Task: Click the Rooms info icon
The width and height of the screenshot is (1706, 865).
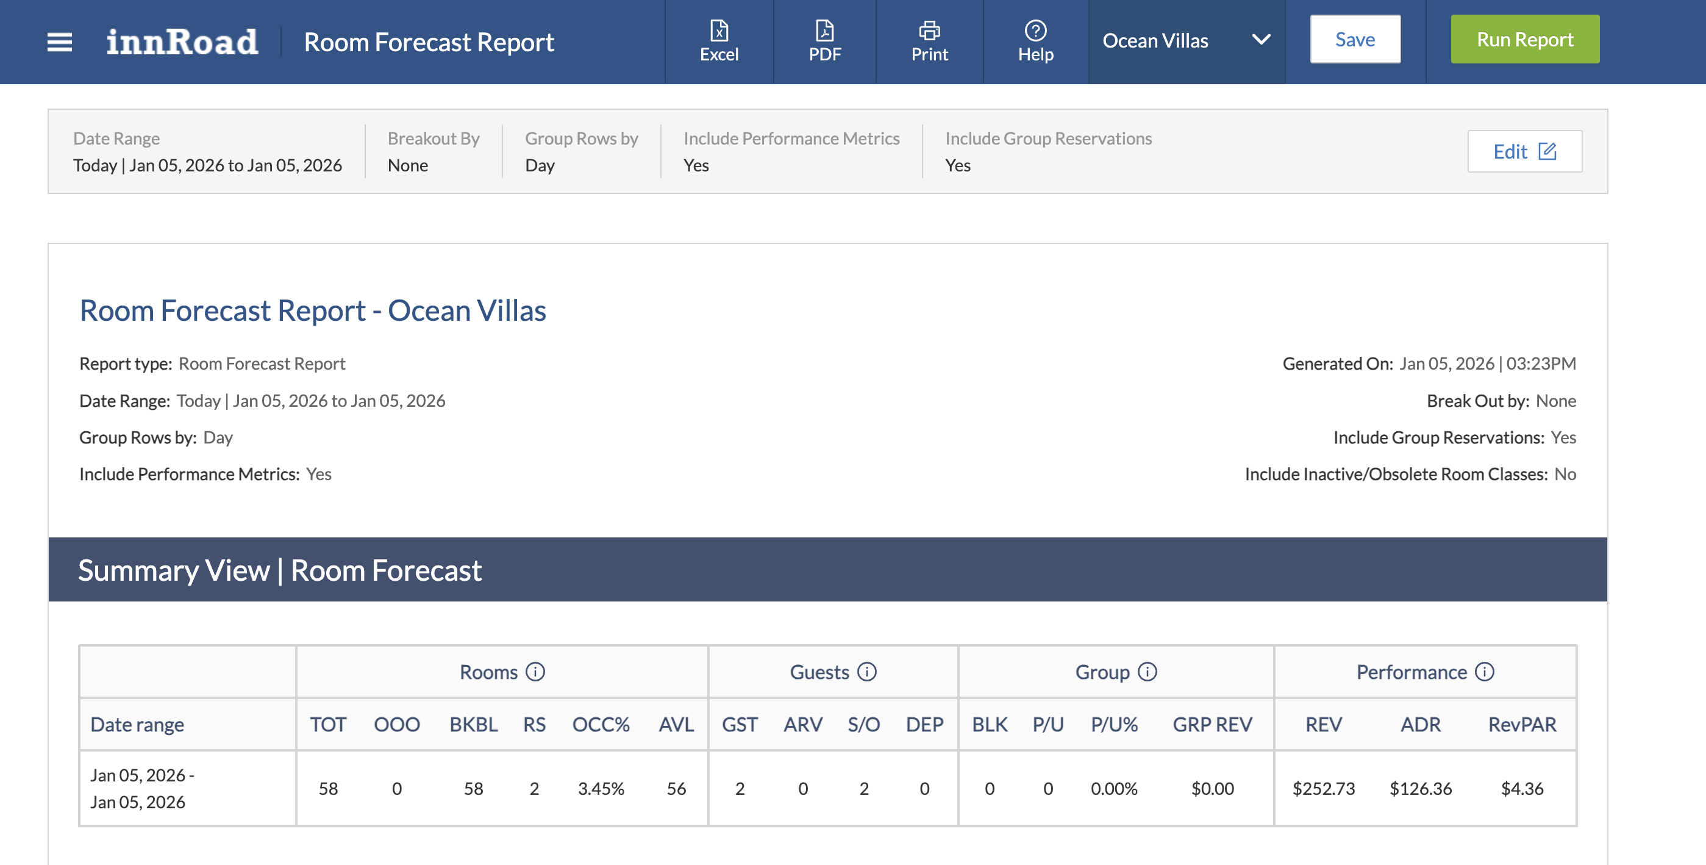Action: pos(535,672)
